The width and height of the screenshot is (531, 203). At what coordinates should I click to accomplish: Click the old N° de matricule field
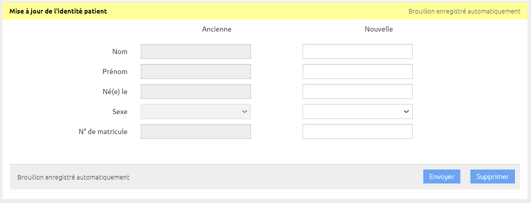pos(196,131)
